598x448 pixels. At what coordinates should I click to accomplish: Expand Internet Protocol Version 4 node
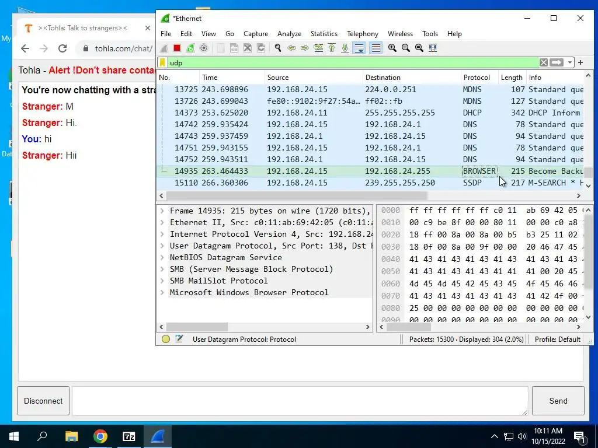point(162,235)
